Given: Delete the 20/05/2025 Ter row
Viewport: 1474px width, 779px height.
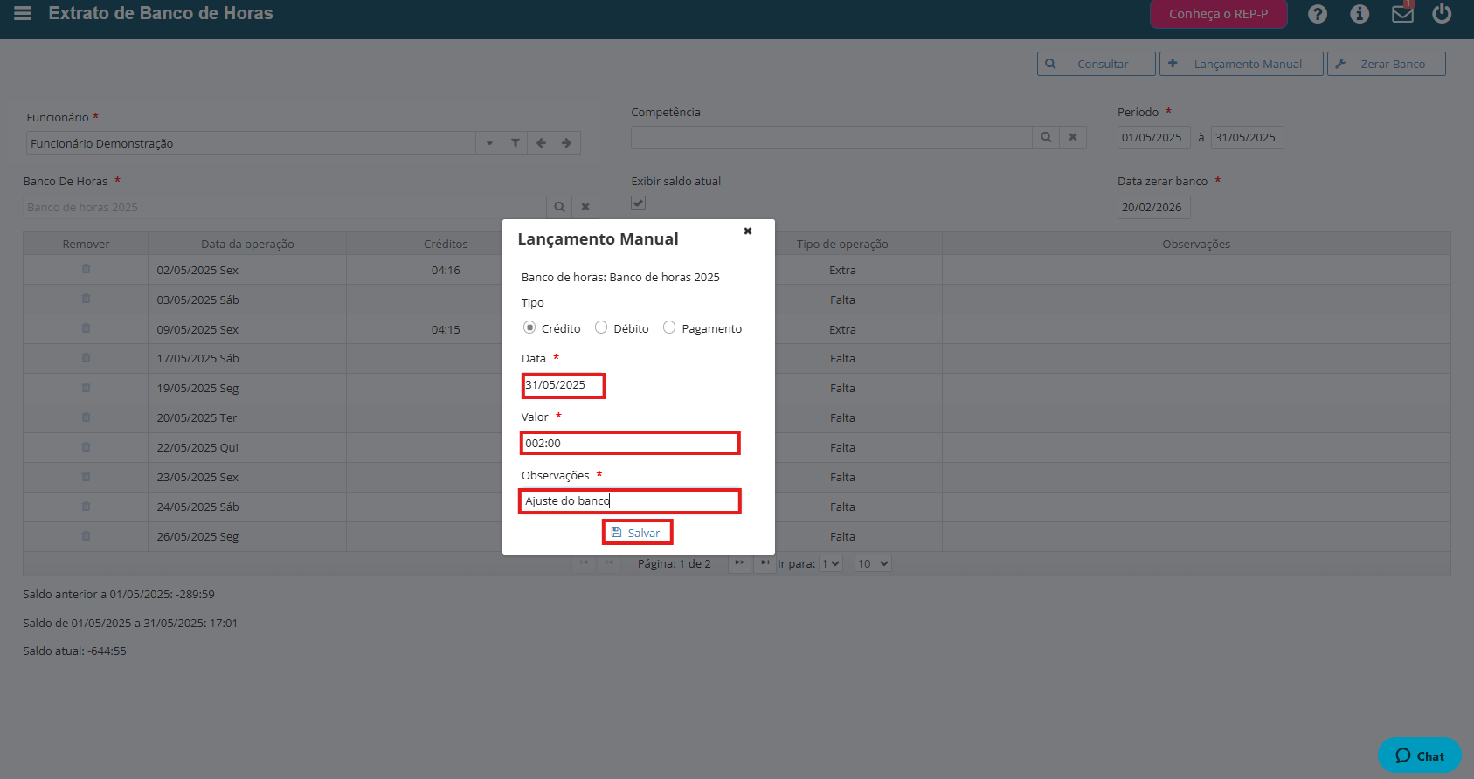Looking at the screenshot, I should coord(86,417).
